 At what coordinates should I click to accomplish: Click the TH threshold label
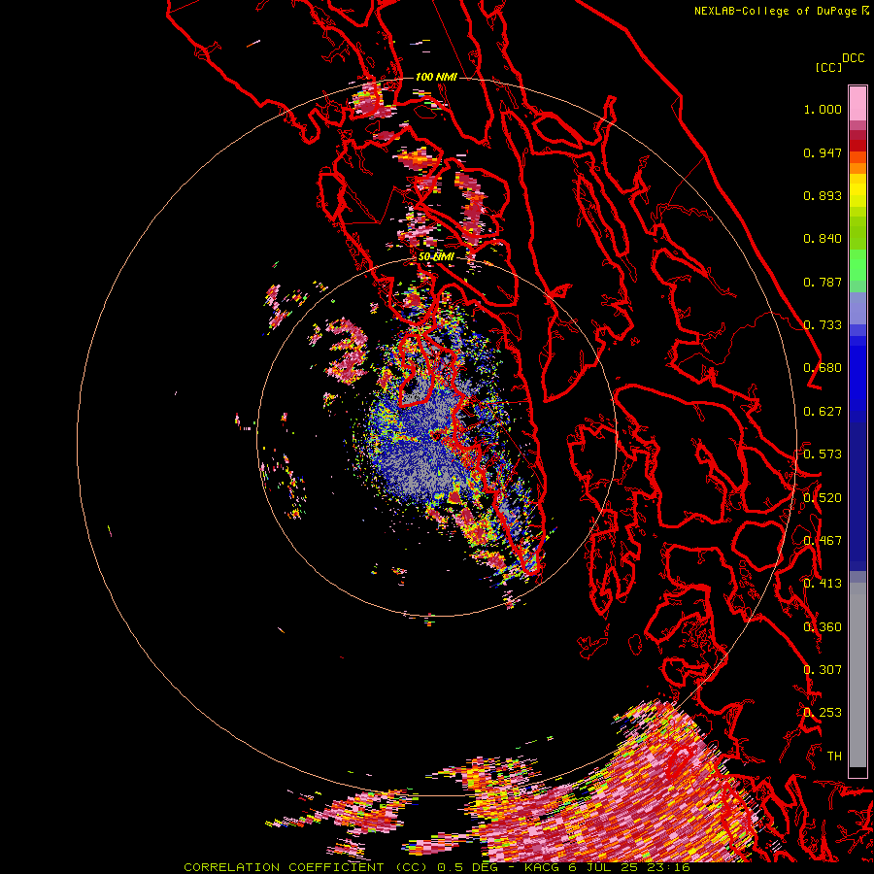pos(834,756)
